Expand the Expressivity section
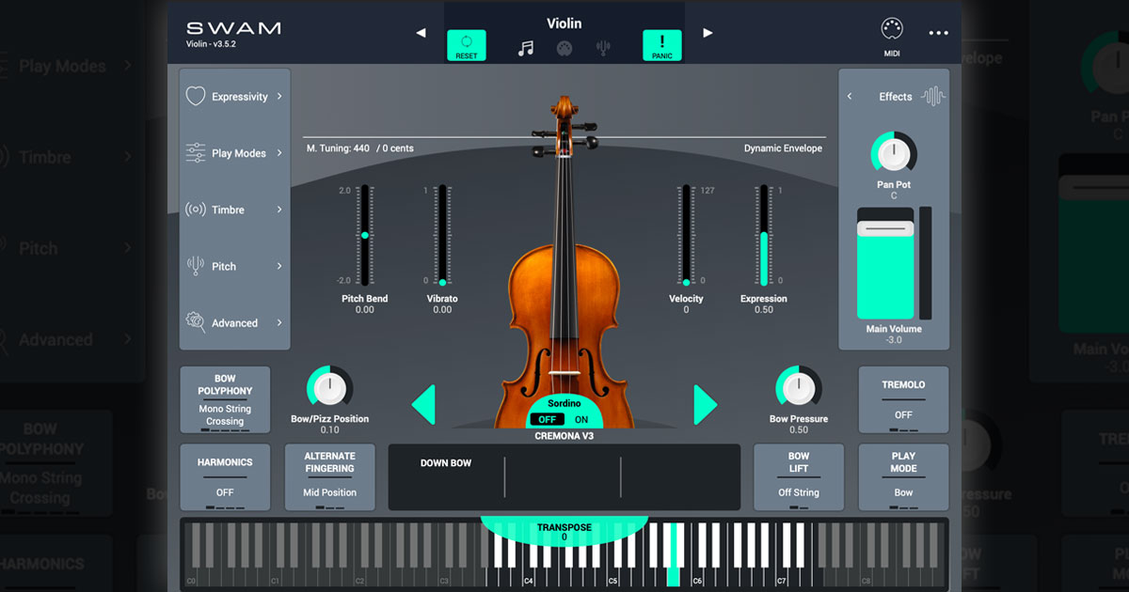The image size is (1129, 592). point(235,97)
